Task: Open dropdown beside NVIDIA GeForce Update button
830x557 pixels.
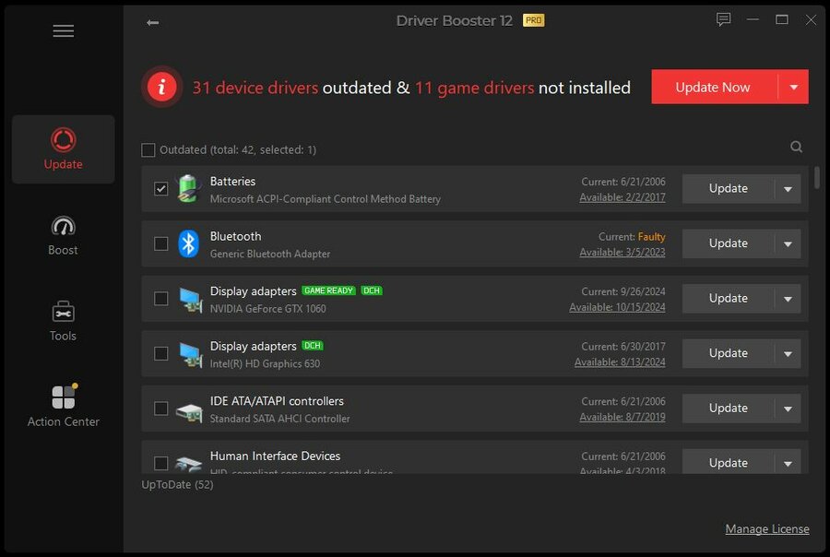Action: [x=788, y=299]
